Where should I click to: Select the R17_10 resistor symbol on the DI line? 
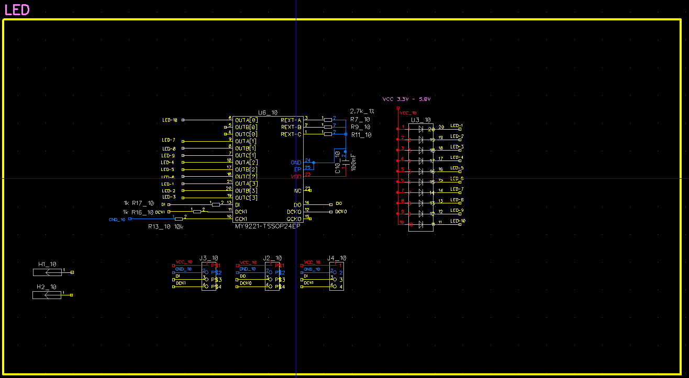pyautogui.click(x=216, y=204)
